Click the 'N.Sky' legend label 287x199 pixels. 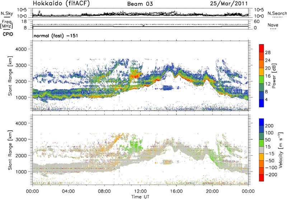point(7,13)
